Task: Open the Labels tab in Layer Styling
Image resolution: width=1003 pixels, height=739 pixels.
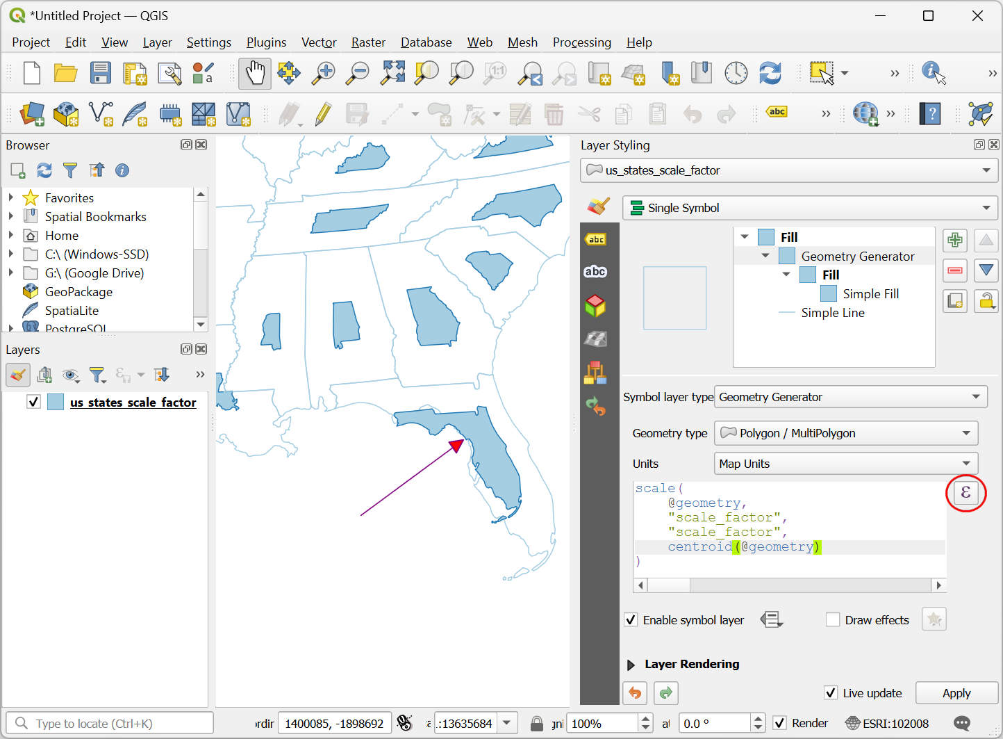Action: pyautogui.click(x=595, y=240)
